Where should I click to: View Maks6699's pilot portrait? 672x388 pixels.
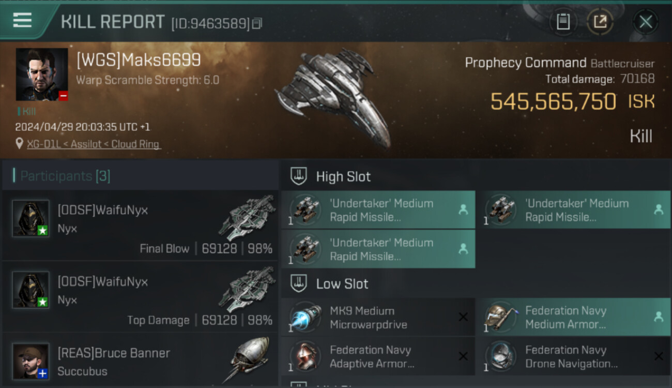[42, 74]
